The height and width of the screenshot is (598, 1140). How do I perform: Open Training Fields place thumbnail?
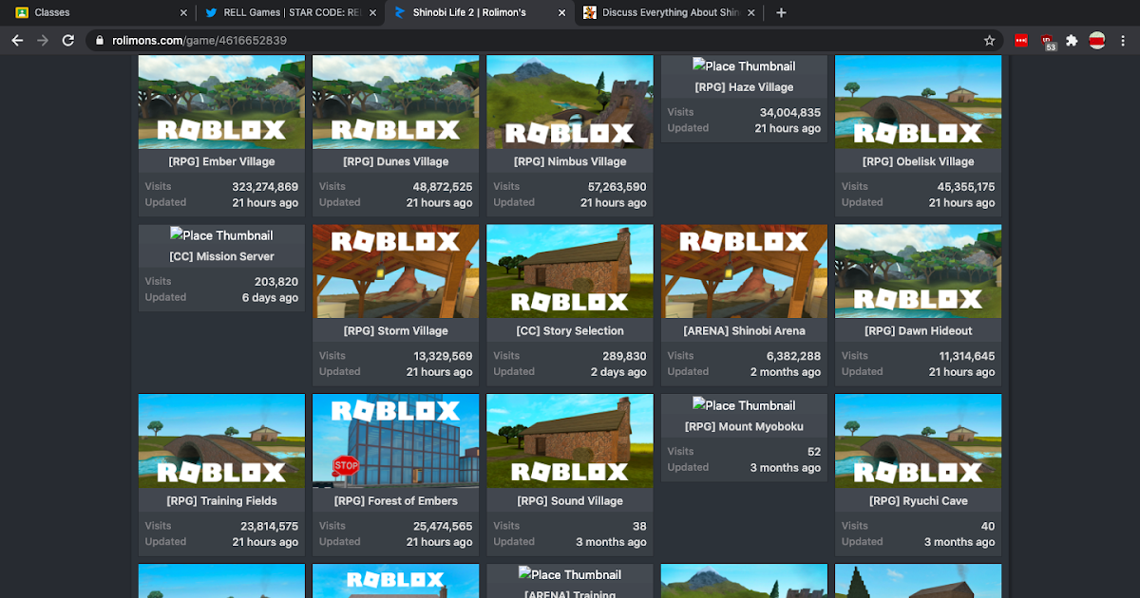221,441
